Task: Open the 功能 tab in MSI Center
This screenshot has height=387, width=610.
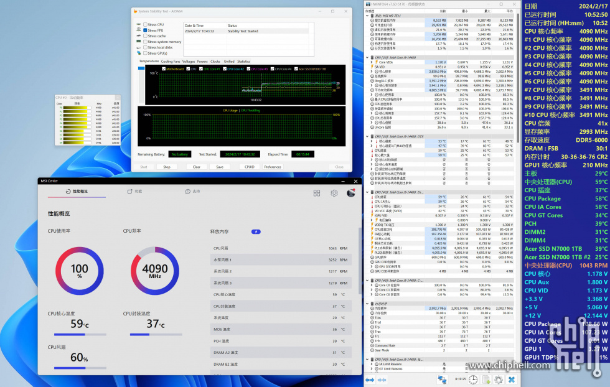Action: 134,192
